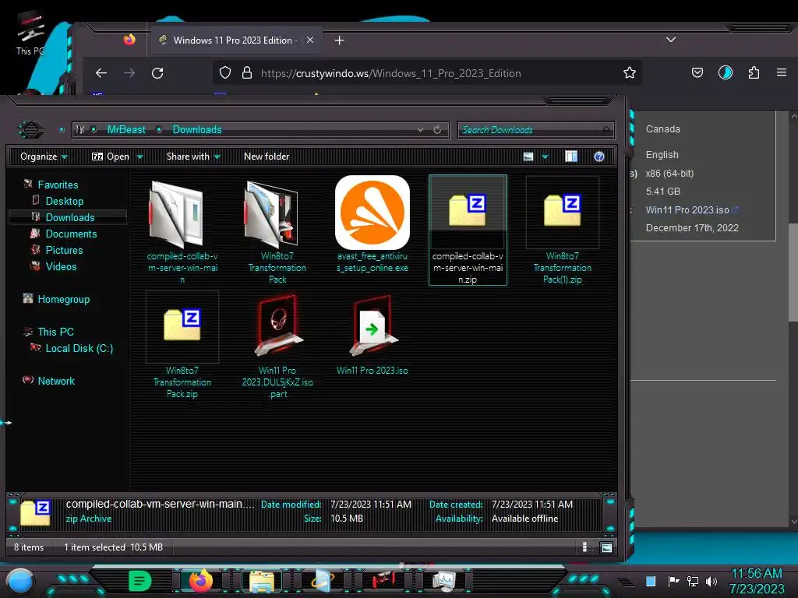This screenshot has height=598, width=798.
Task: Reload the Firefox page
Action: tap(157, 73)
